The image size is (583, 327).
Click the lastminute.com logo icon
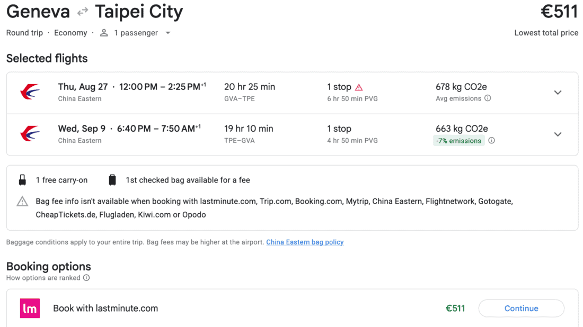click(x=30, y=308)
